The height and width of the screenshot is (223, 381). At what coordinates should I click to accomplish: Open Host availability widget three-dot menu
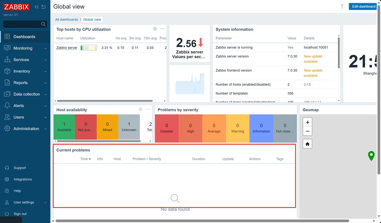pos(148,109)
